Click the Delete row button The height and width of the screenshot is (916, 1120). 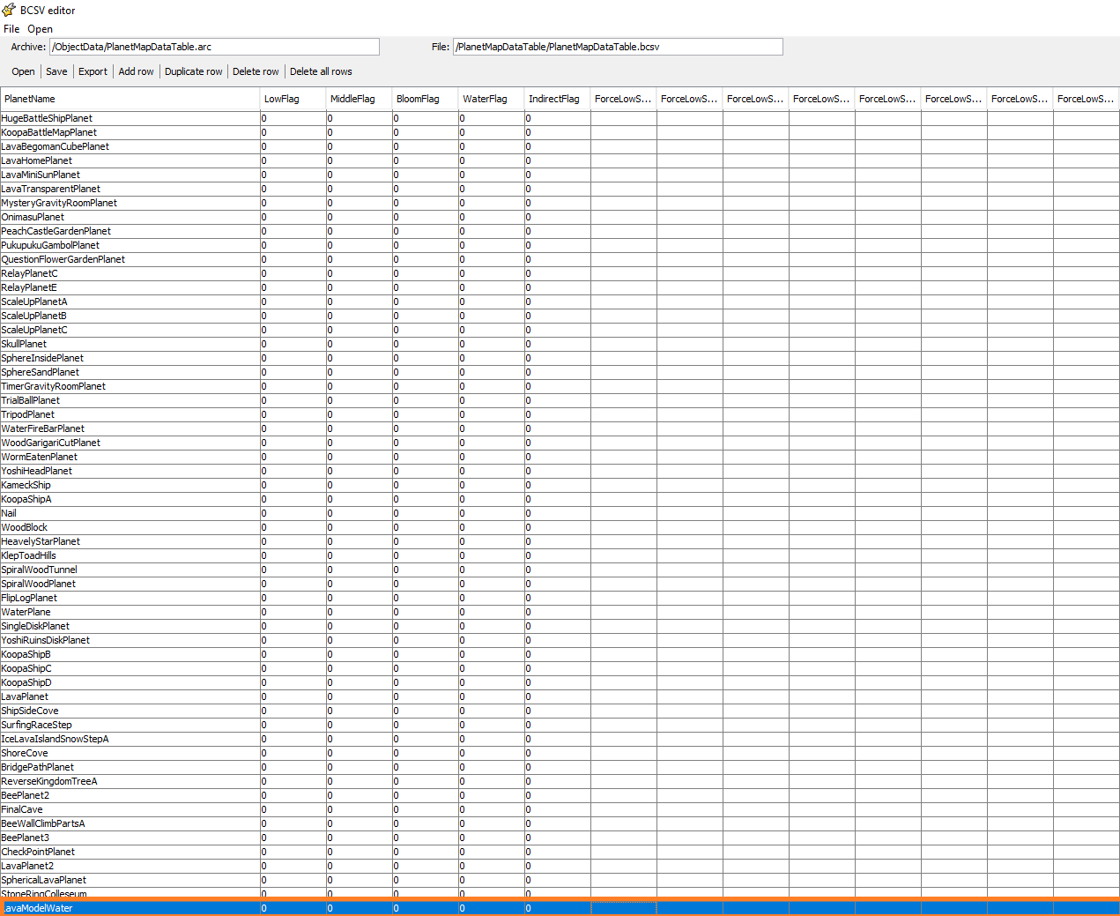tap(256, 71)
